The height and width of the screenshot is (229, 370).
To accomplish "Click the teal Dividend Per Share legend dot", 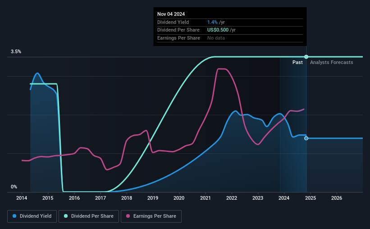I will 66,216.
